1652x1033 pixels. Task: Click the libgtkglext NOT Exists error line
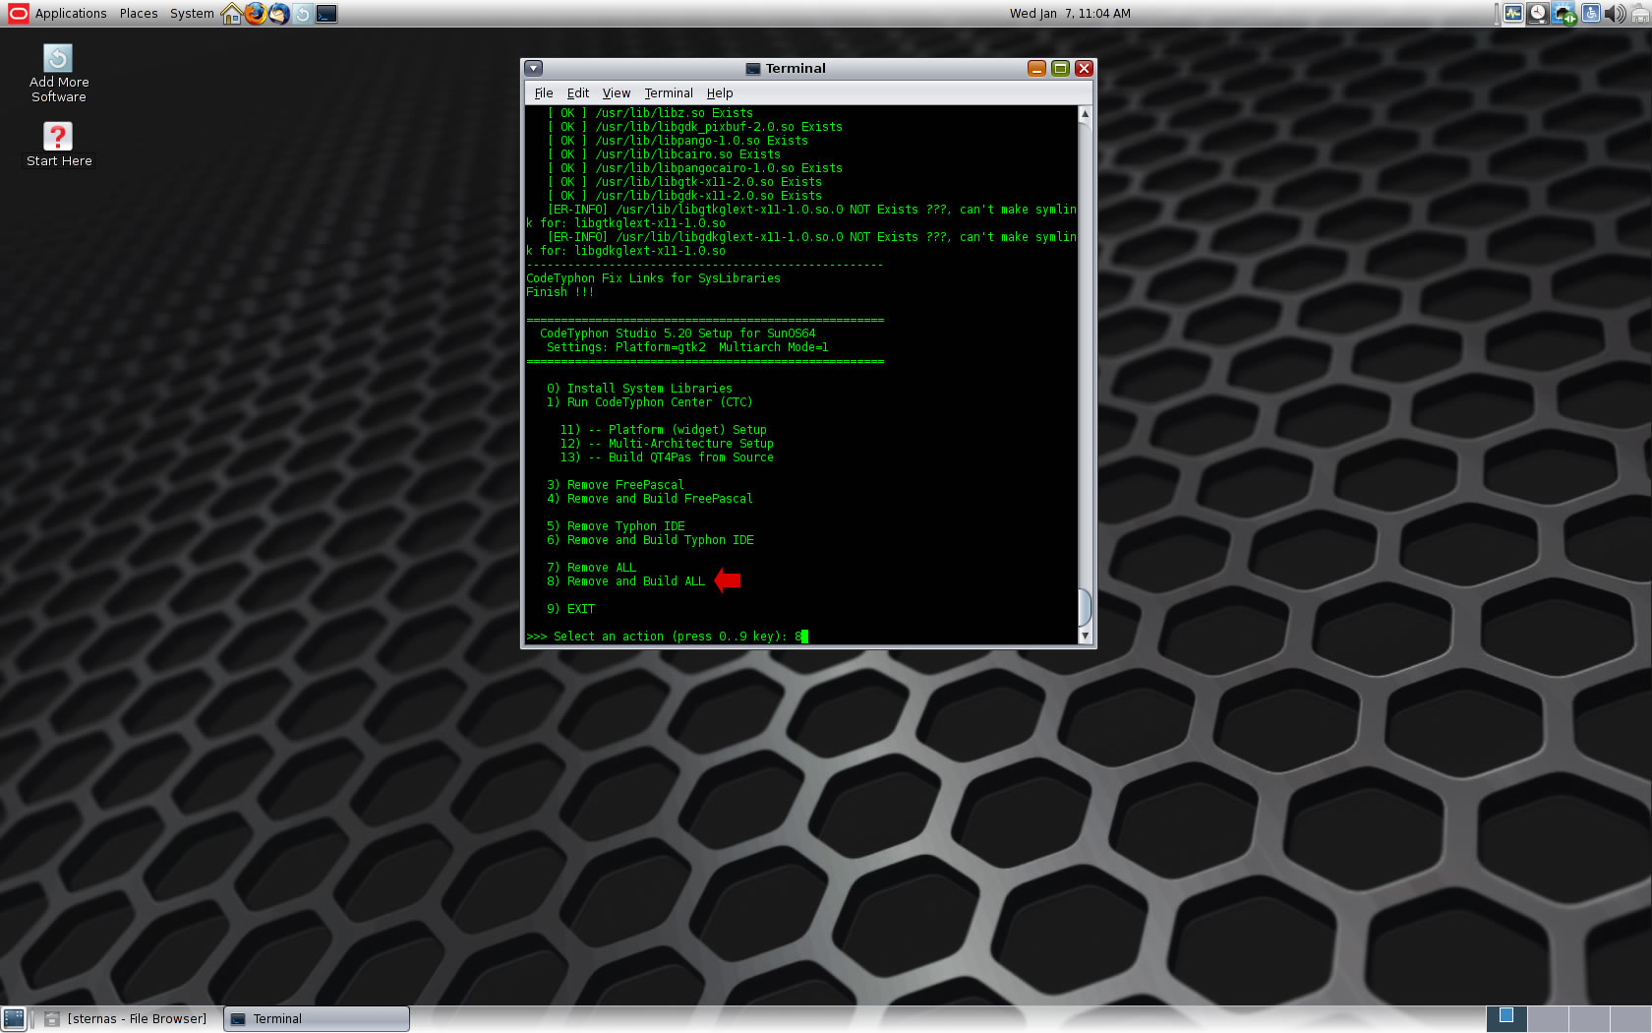click(x=801, y=216)
